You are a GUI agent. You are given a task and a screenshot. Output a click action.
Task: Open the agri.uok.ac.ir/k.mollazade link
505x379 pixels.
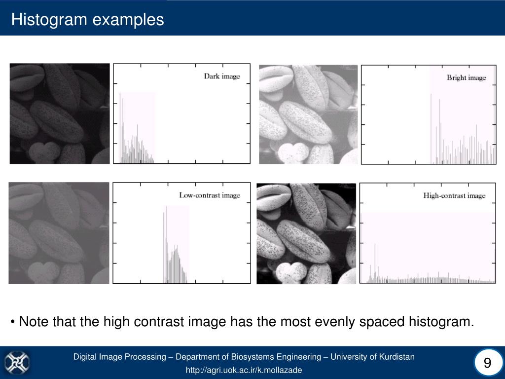tap(244, 370)
